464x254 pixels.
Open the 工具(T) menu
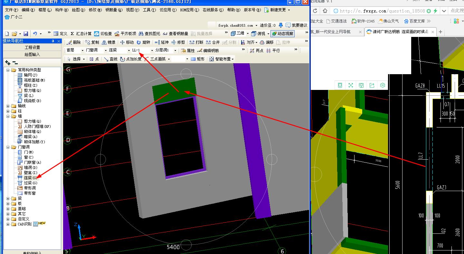(x=149, y=10)
